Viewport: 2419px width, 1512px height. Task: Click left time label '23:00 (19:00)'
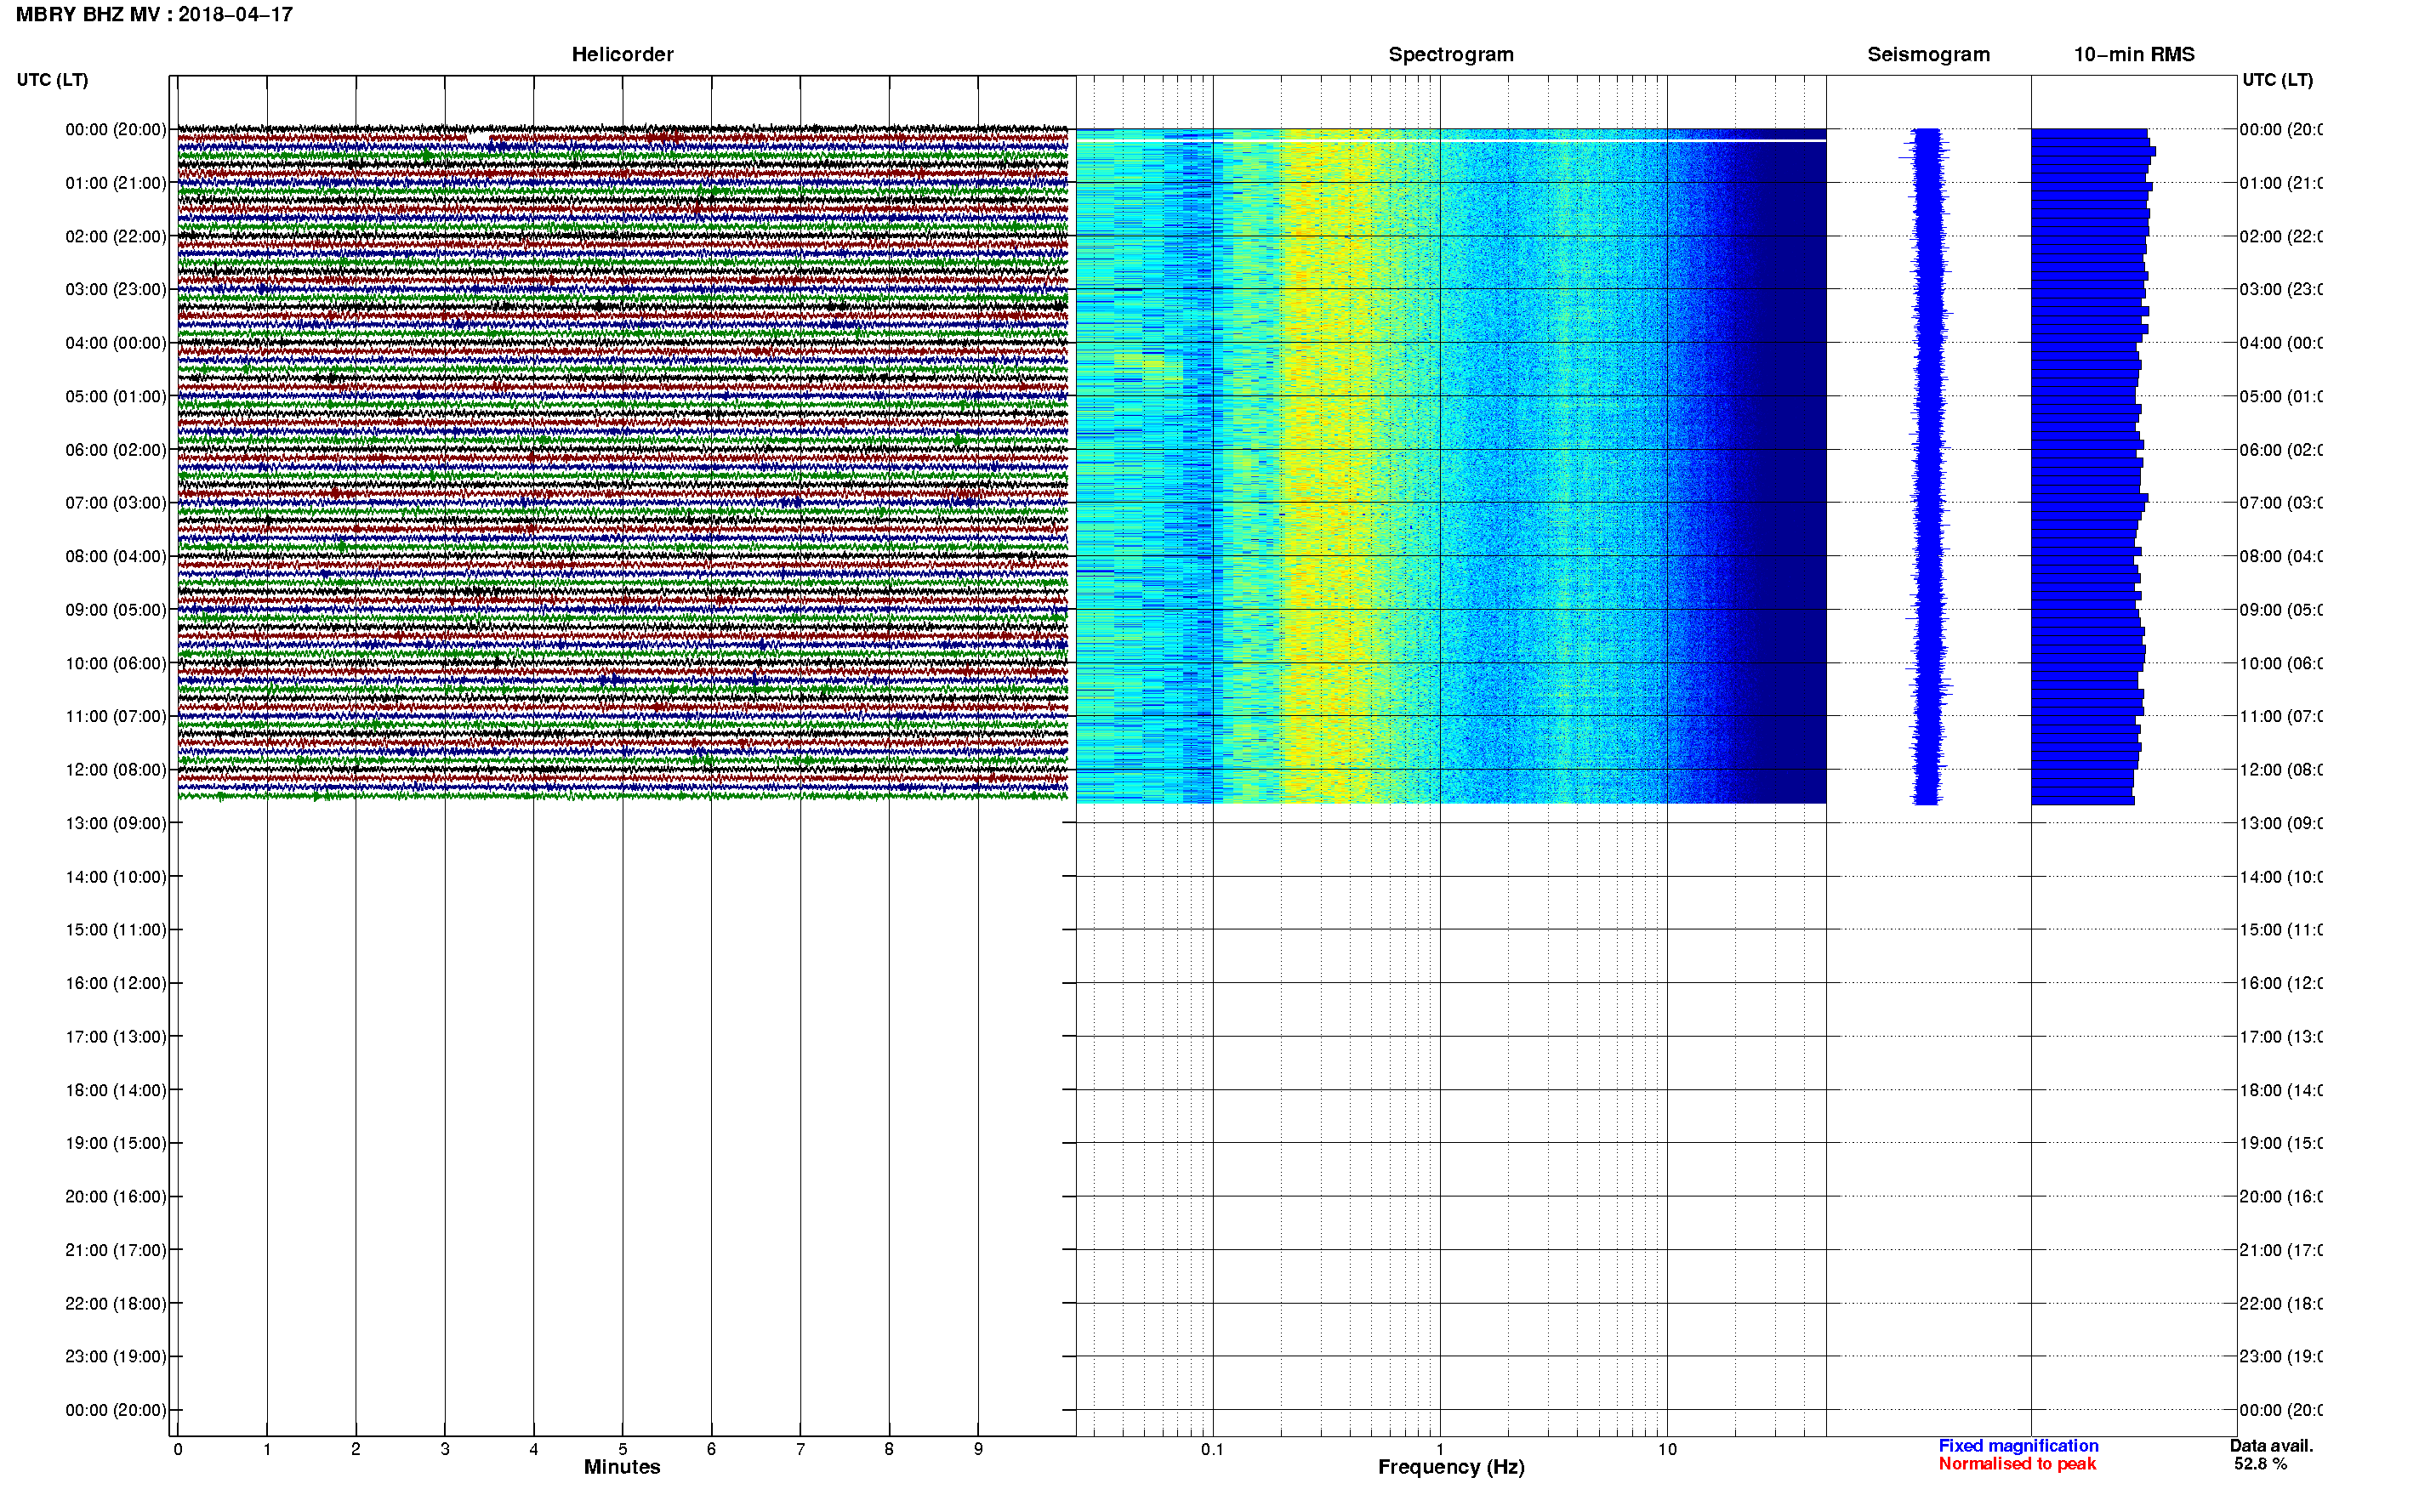(116, 1357)
